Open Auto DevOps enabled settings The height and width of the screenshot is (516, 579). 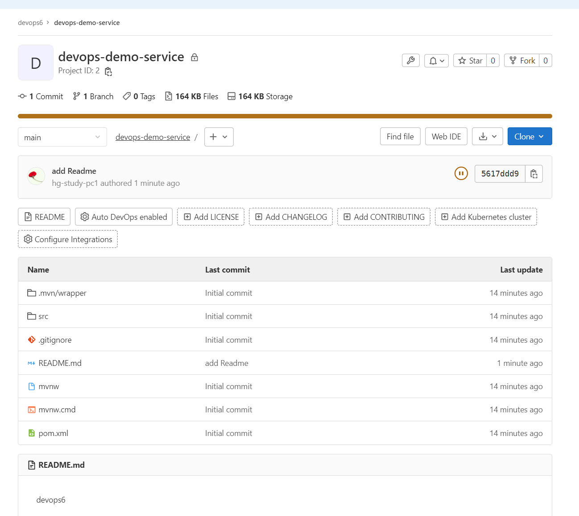(124, 217)
